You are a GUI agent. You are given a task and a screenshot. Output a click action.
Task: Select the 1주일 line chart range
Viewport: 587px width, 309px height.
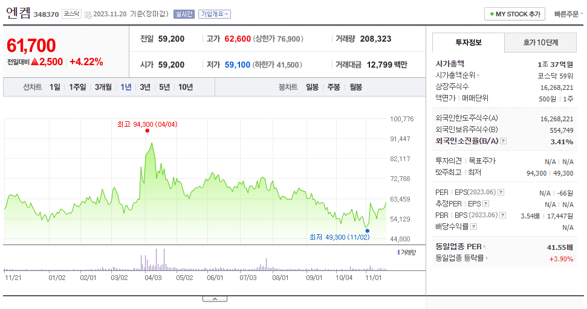coord(77,87)
